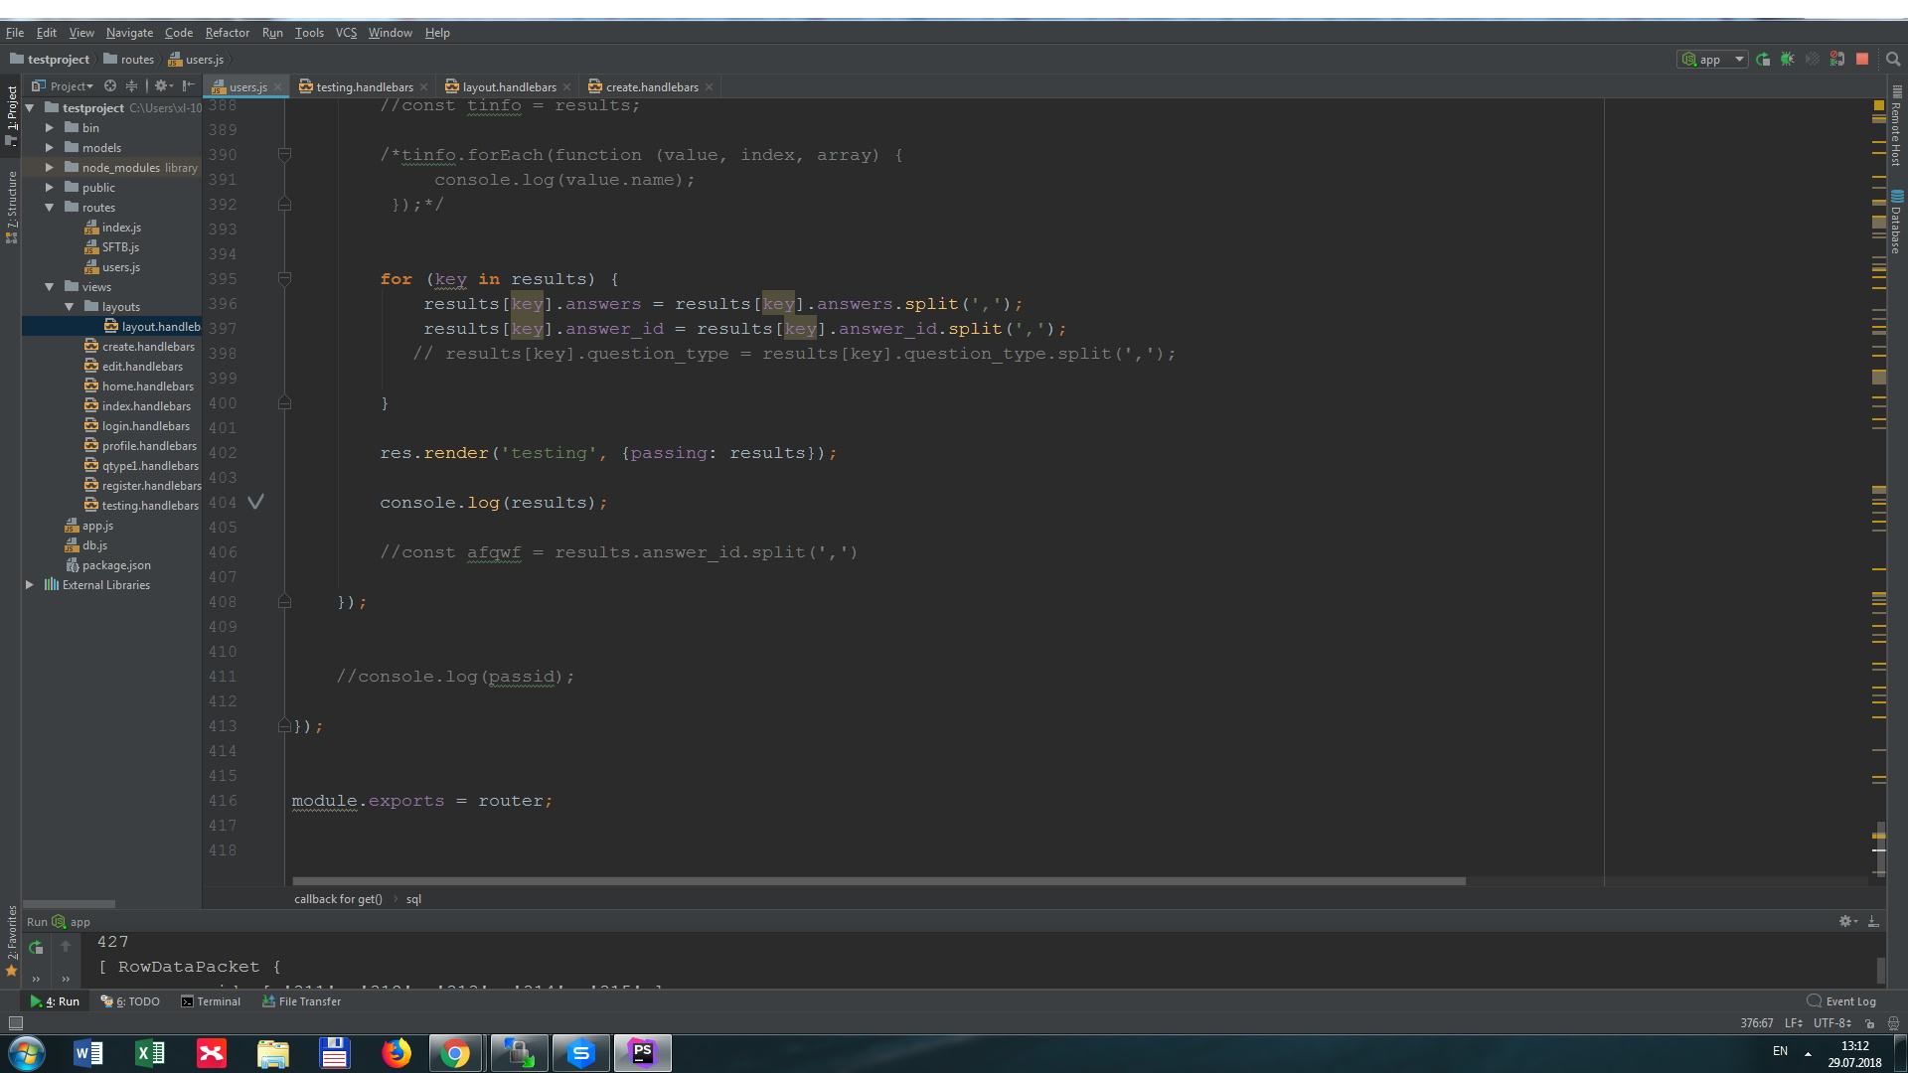
Task: Expand External Libraries node
Action: [30, 585]
